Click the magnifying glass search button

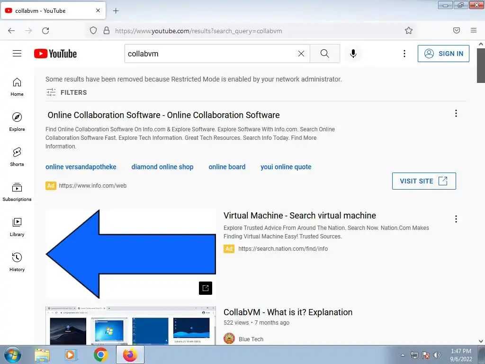click(325, 54)
